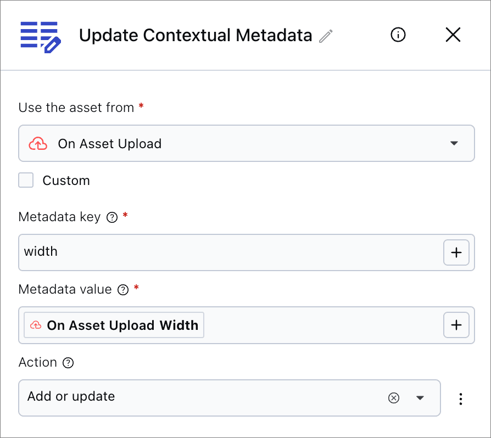This screenshot has width=491, height=438.
Task: Show help for Metadata key
Action: pyautogui.click(x=112, y=217)
